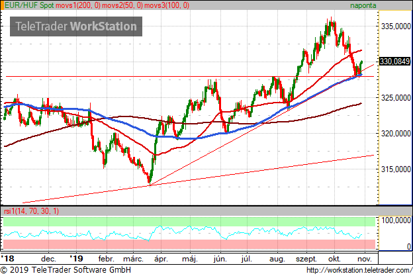Click the 'okt.' month label

coord(334,259)
